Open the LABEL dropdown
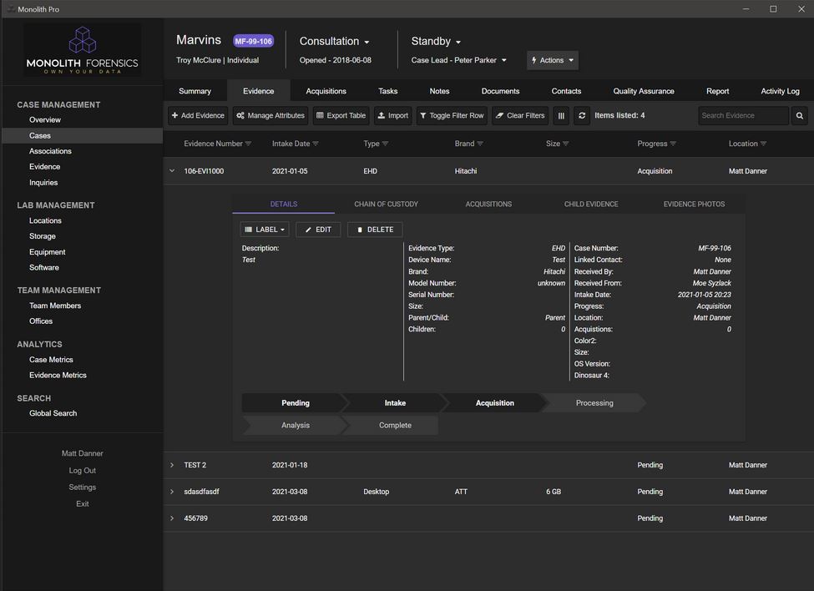Viewport: 814px width, 591px height. (265, 230)
